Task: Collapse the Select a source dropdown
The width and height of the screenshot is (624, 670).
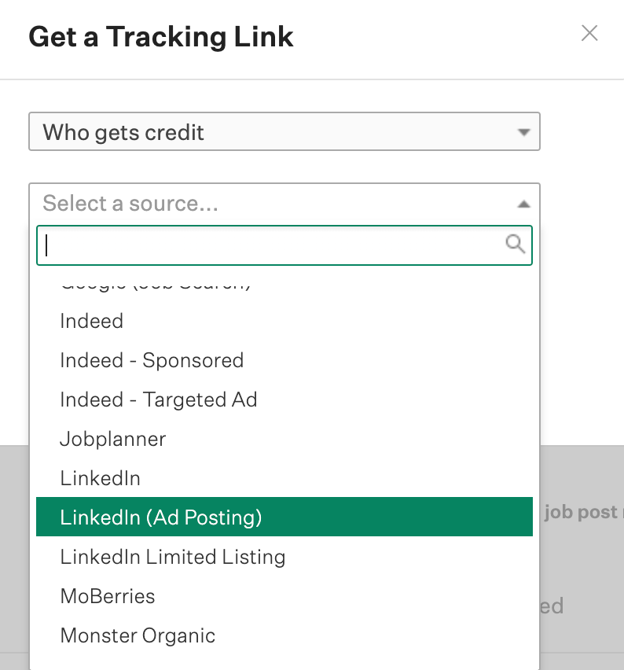Action: [x=284, y=204]
